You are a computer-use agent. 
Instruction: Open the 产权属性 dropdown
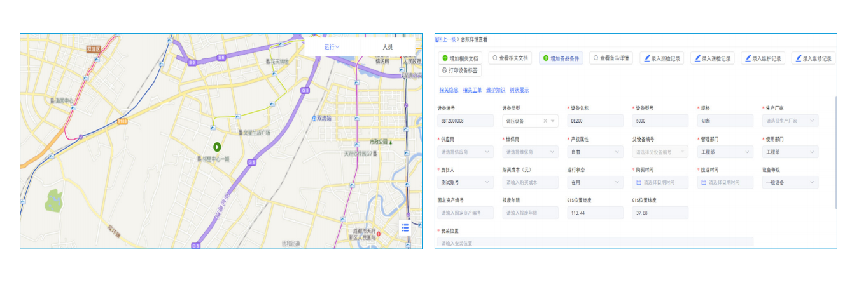click(594, 152)
